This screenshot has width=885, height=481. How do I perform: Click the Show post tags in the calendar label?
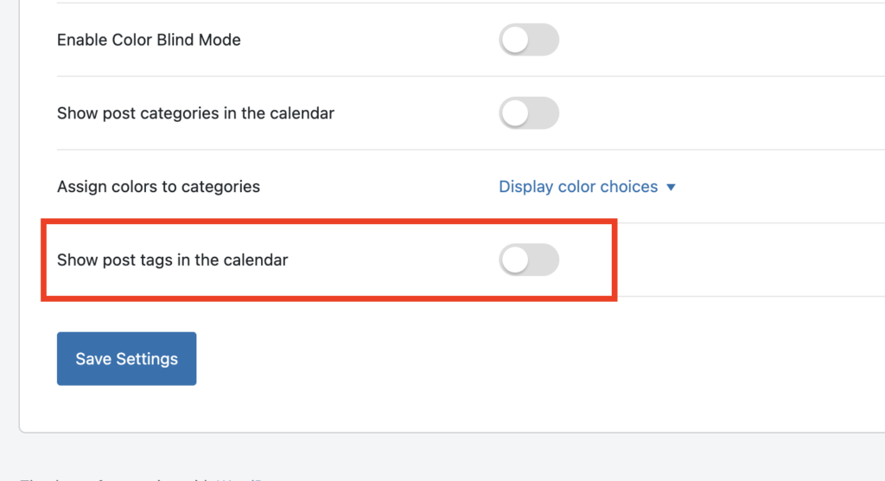(x=173, y=260)
